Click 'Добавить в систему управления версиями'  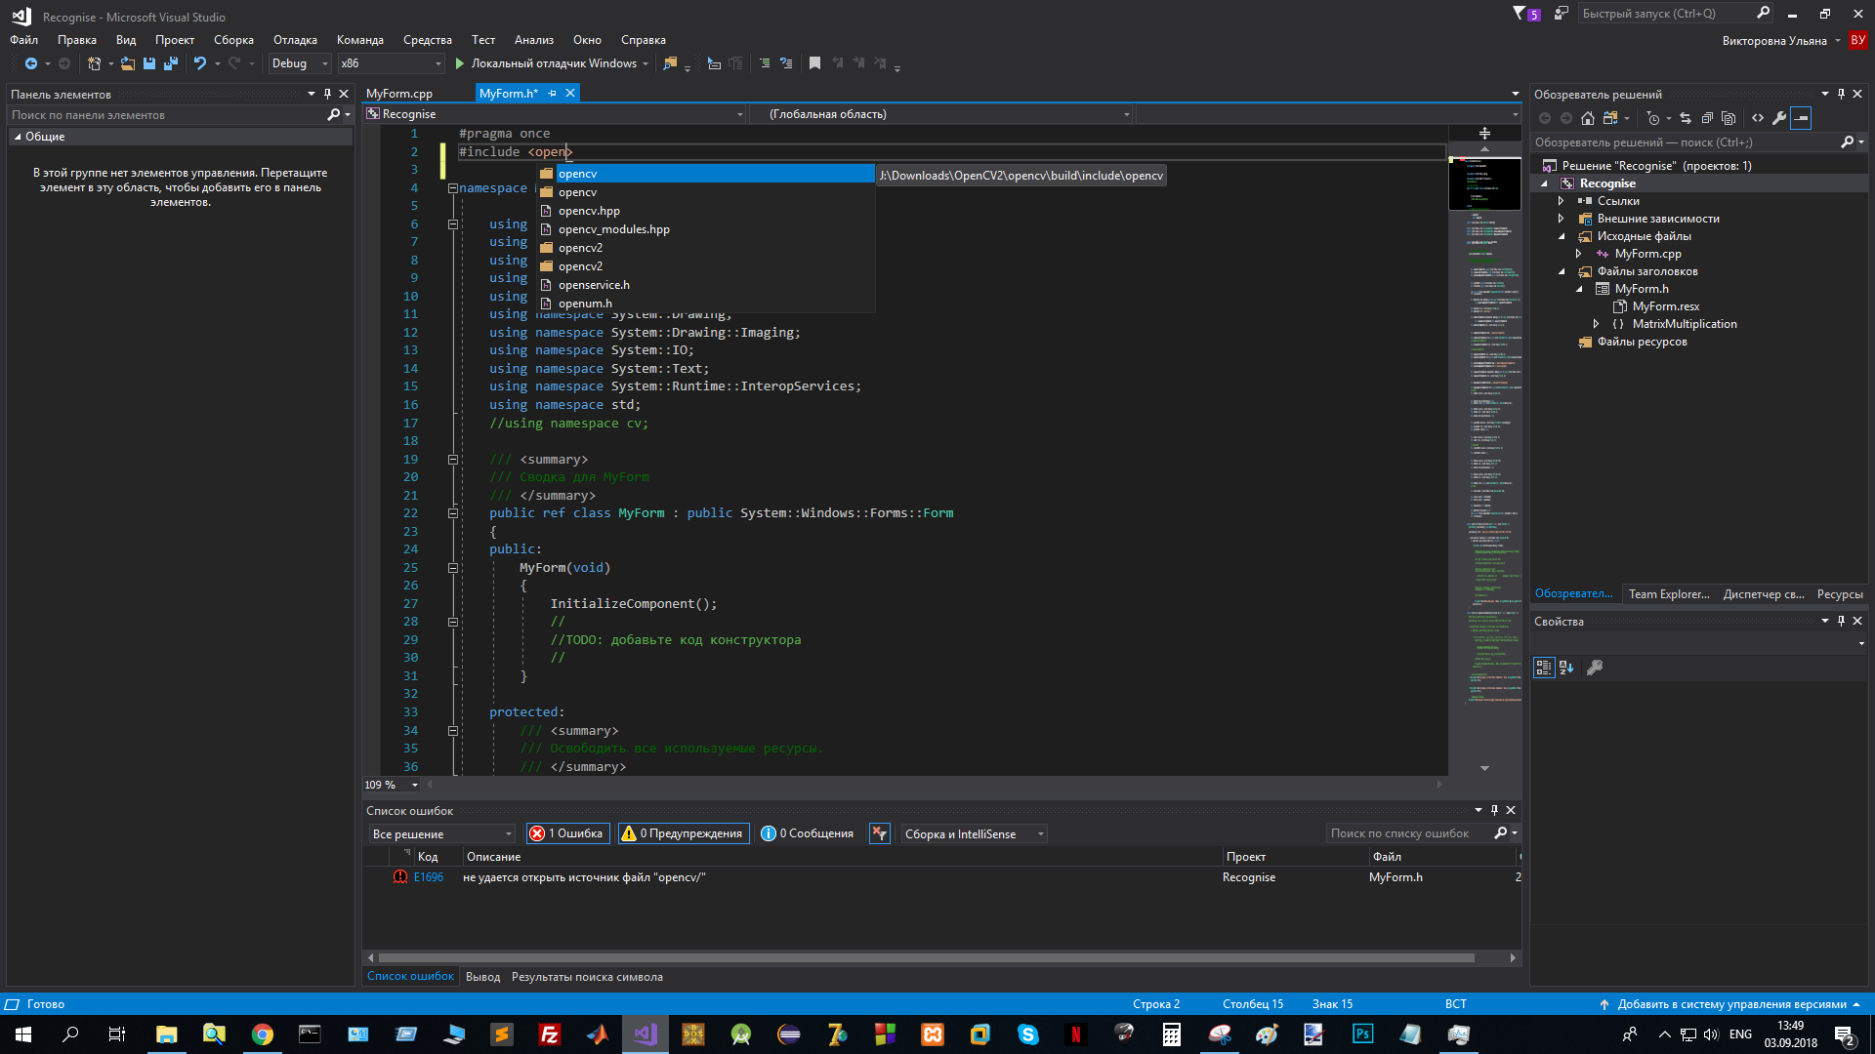click(1730, 1004)
